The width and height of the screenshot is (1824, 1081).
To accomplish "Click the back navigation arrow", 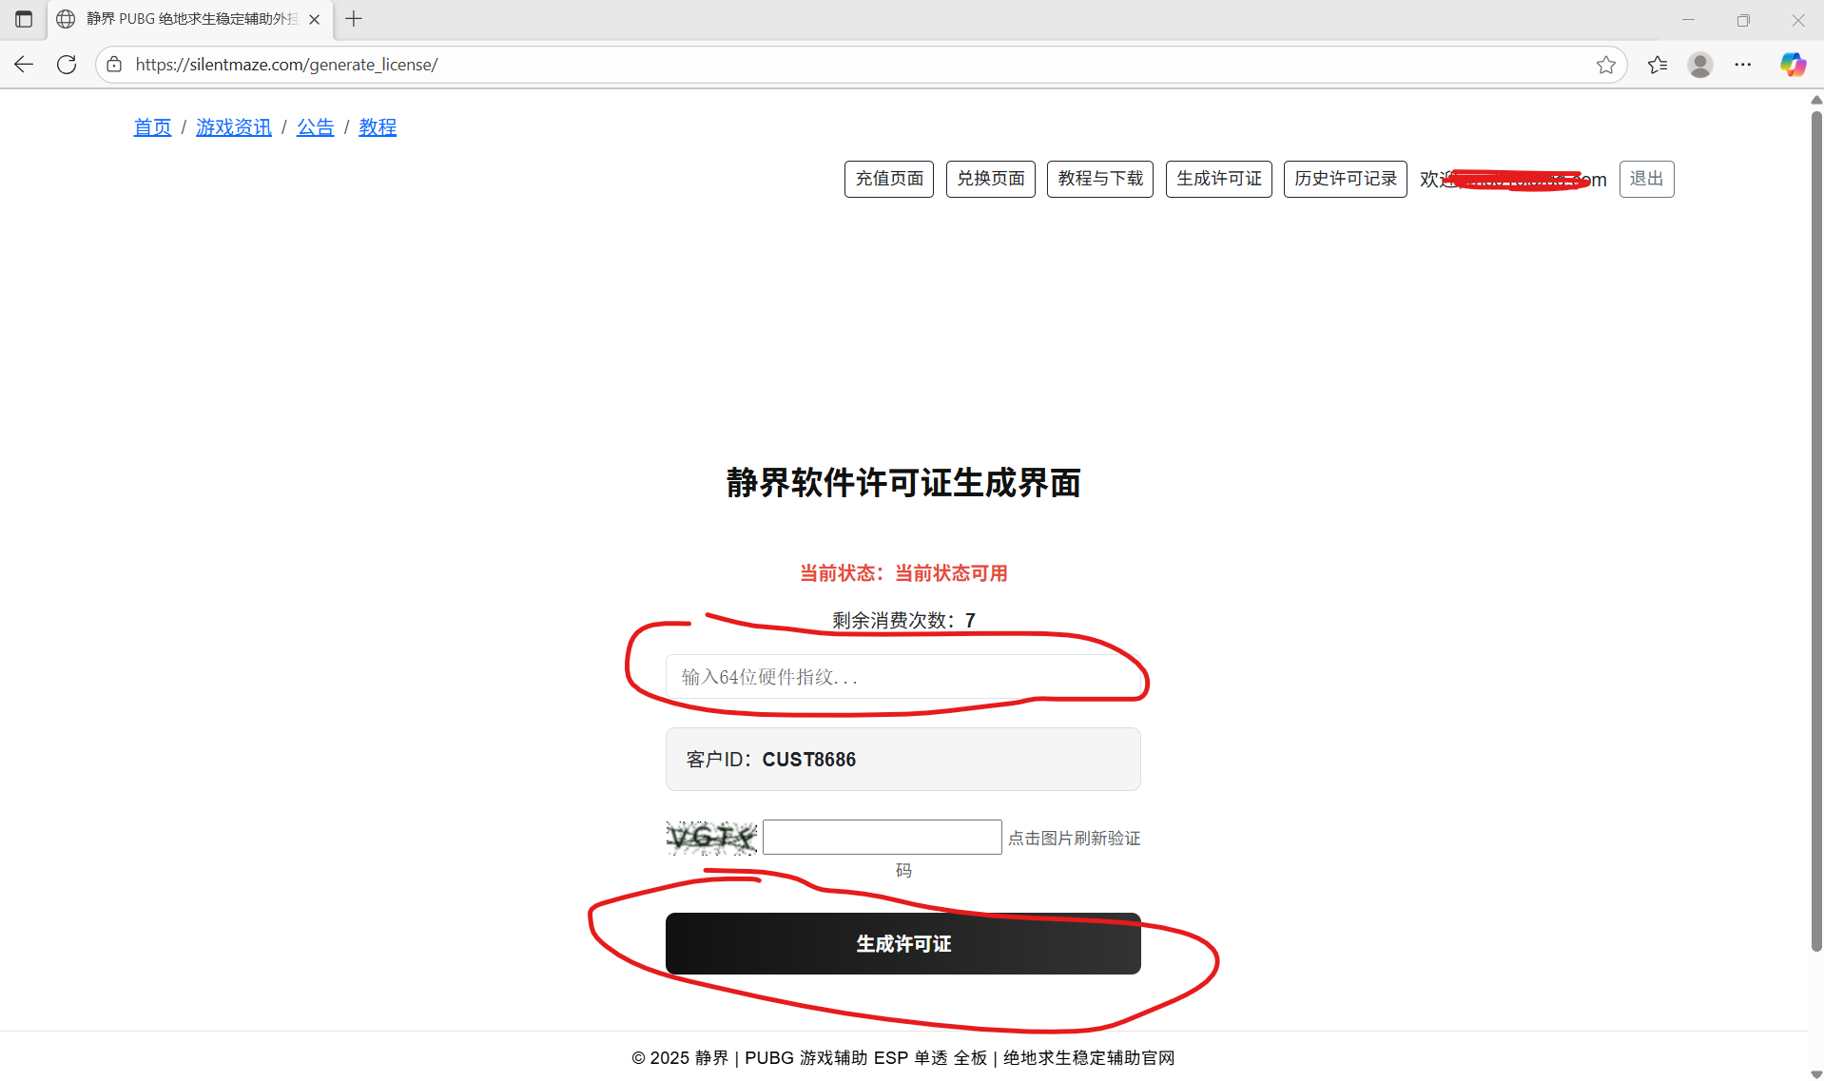I will coord(23,65).
